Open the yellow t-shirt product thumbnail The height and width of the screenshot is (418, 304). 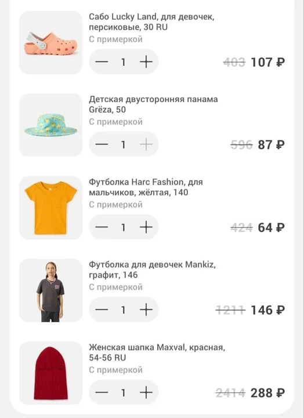(x=51, y=208)
